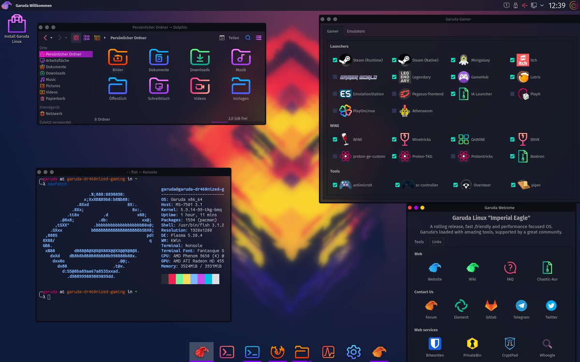The width and height of the screenshot is (580, 362).
Task: Select the Musik folder icon in Dolphin
Action: coord(241,58)
